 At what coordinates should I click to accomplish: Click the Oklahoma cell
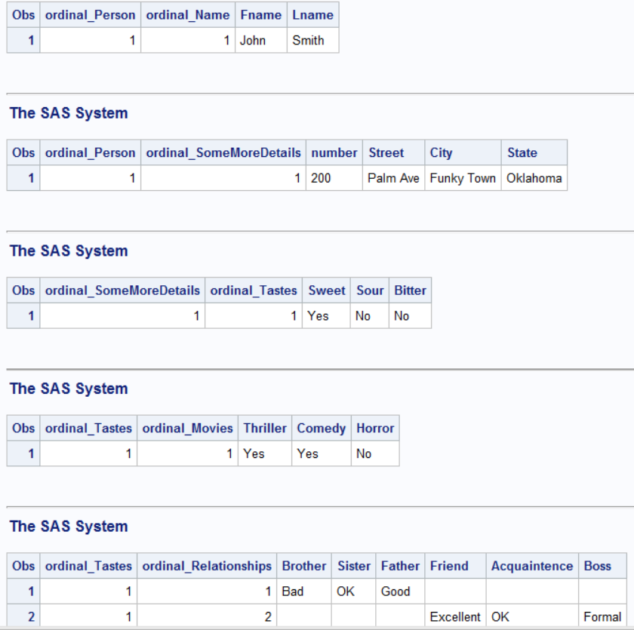pyautogui.click(x=534, y=178)
